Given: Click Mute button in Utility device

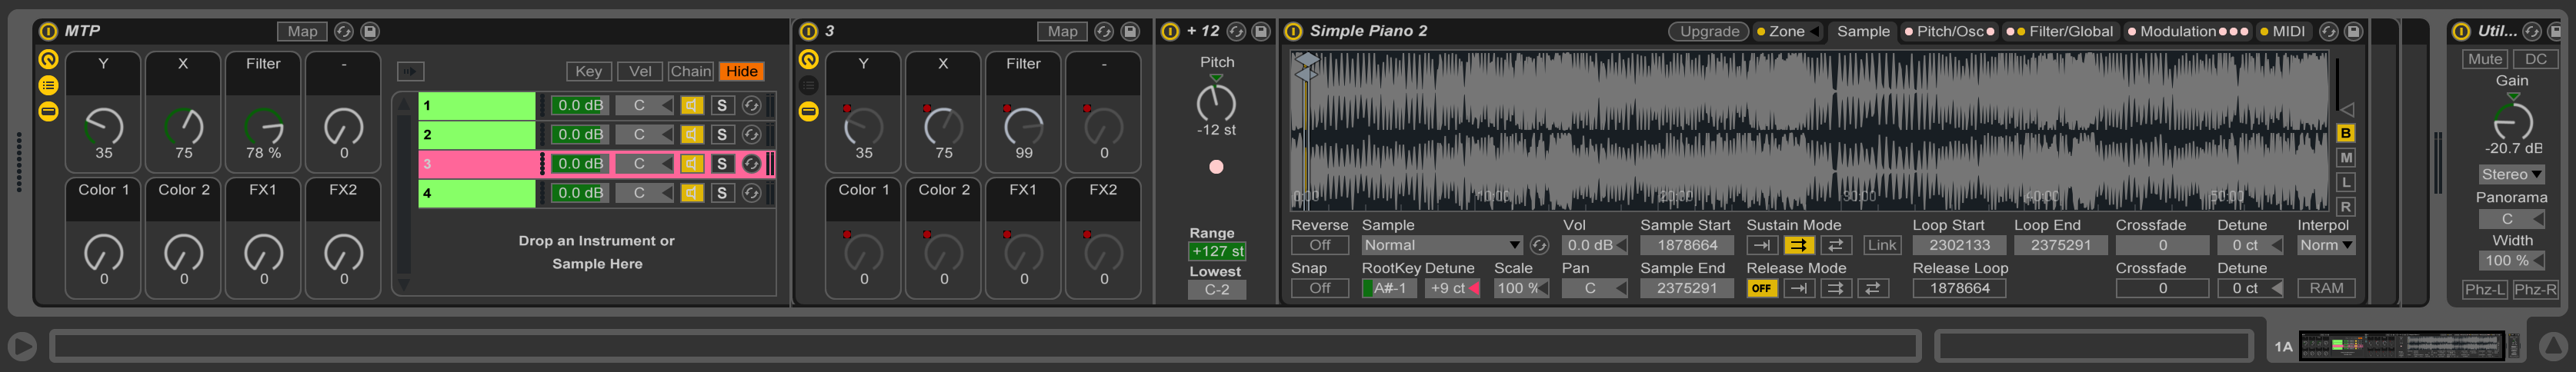Looking at the screenshot, I should pyautogui.click(x=2485, y=60).
